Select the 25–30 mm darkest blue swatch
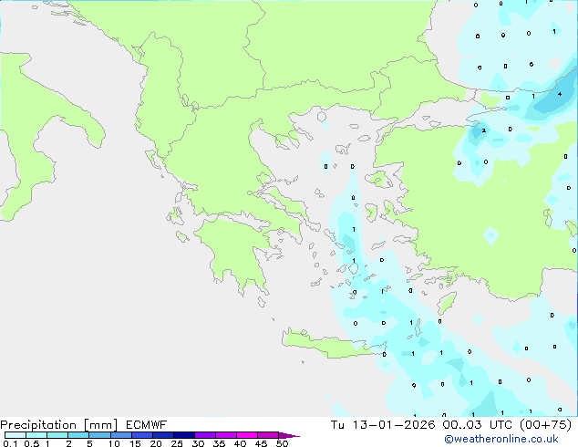Viewport: 578px width, 447px height. click(x=184, y=435)
